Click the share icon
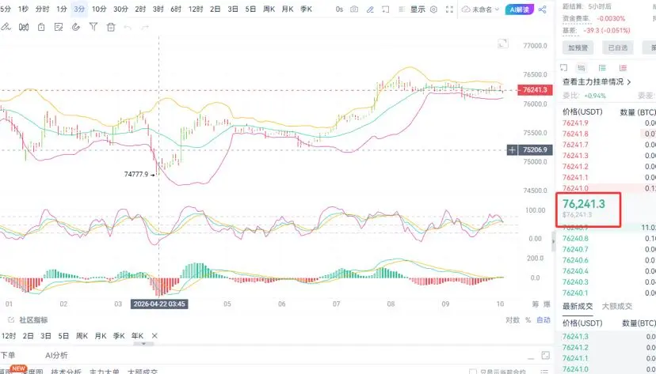 click(x=542, y=9)
